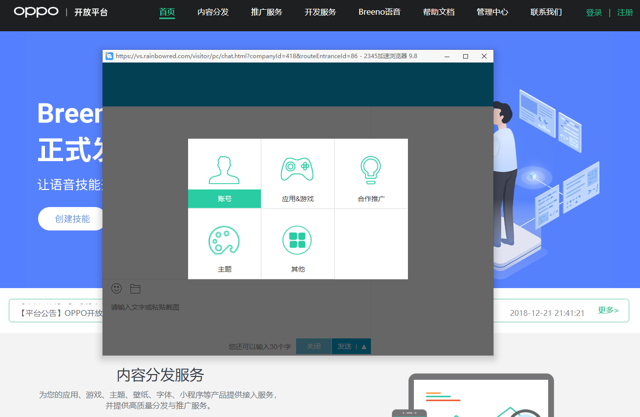Image resolution: width=640 pixels, height=417 pixels.
Task: Click the 更多> announcements link
Action: click(x=608, y=310)
